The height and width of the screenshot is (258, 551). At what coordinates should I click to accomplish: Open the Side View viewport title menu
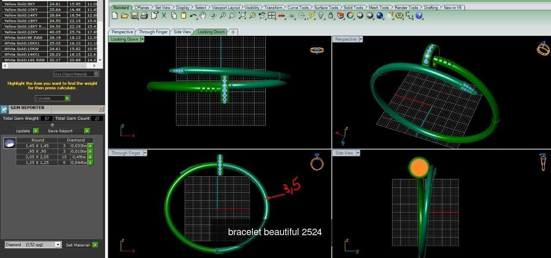[x=358, y=153]
